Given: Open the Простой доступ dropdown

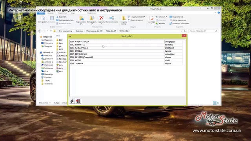Looking at the screenshot, I should point(136,20).
